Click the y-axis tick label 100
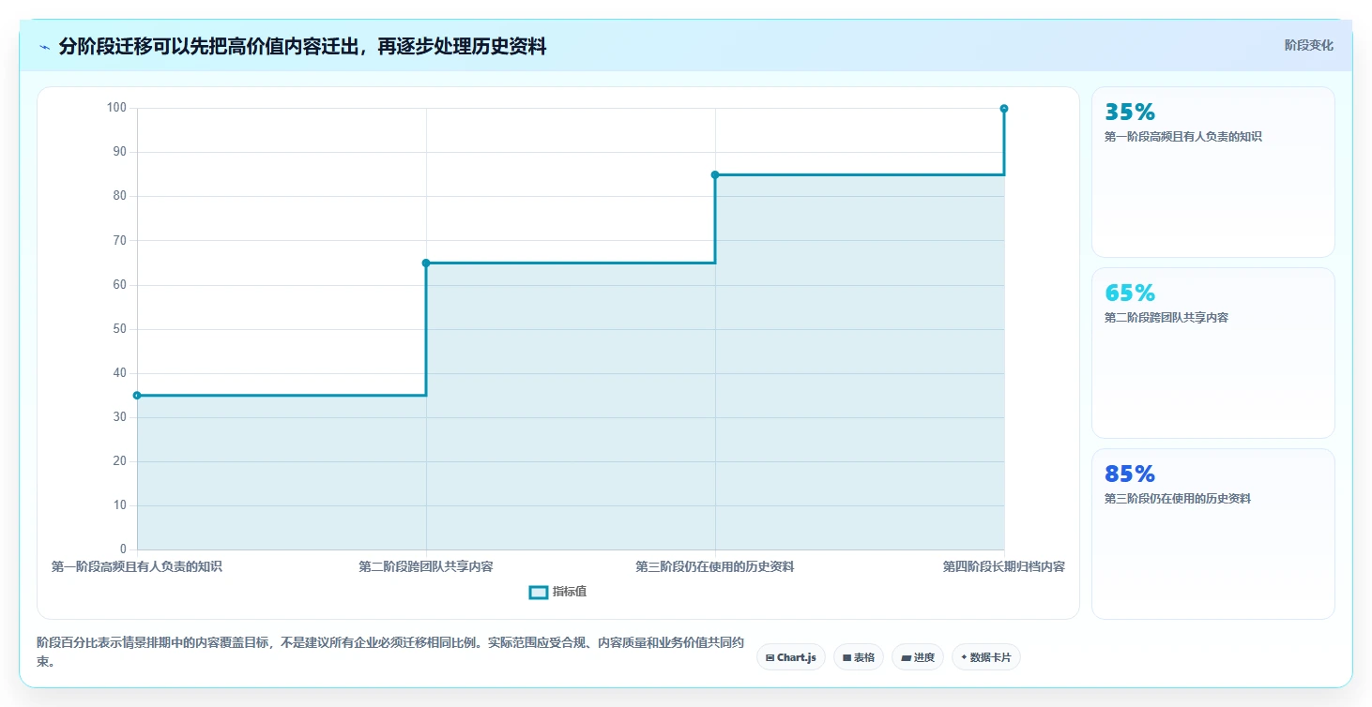The width and height of the screenshot is (1372, 707). tap(116, 108)
